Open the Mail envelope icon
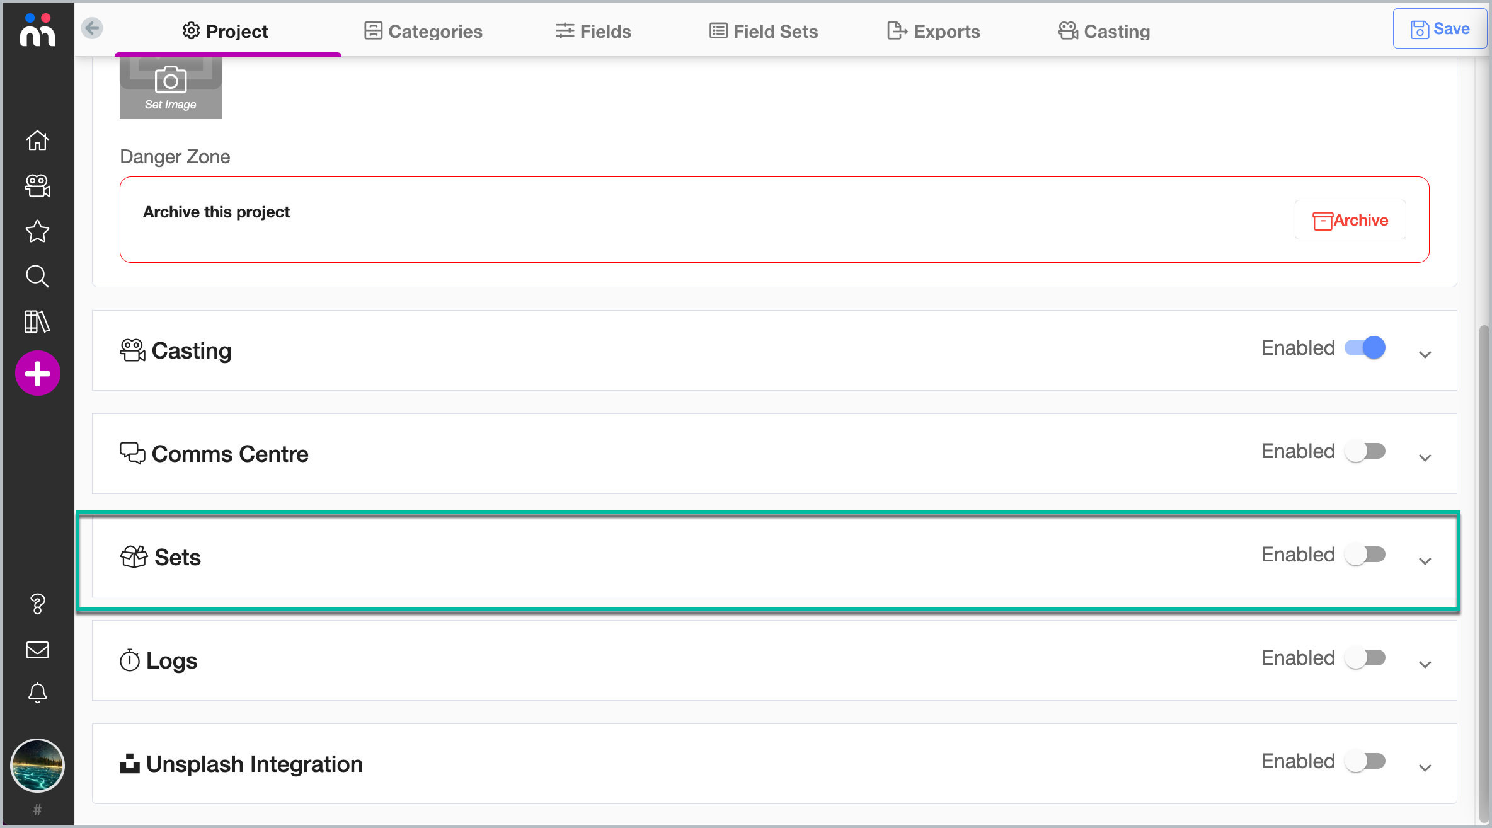1492x828 pixels. [x=37, y=650]
